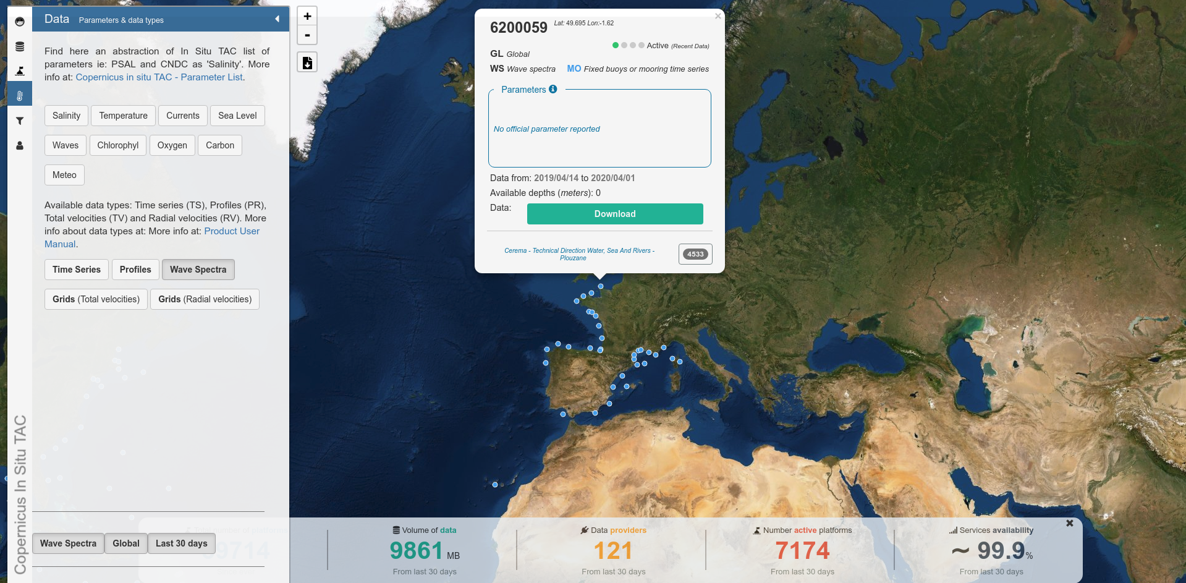Select the Wave Spectra bottom filter tab

[x=68, y=543]
